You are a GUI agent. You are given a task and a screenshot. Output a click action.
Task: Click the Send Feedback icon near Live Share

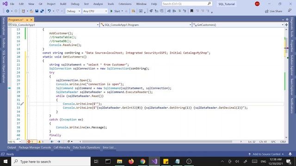290,11
